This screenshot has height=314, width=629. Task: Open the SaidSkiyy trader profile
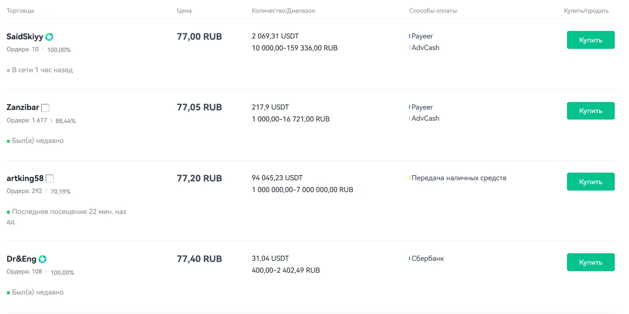click(x=25, y=37)
